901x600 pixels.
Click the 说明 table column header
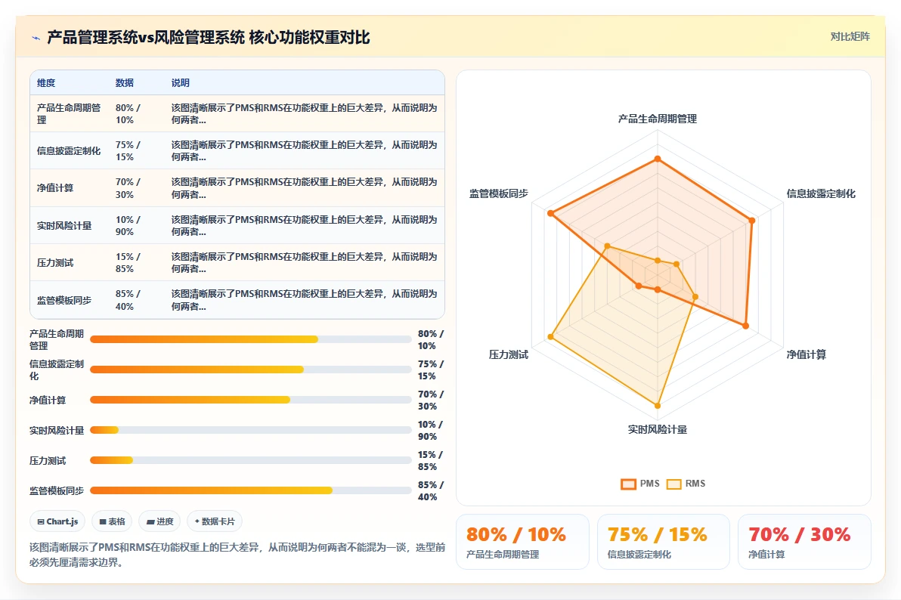[x=180, y=83]
